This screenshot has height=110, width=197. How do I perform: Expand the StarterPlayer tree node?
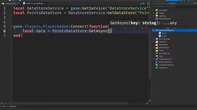(x=153, y=48)
